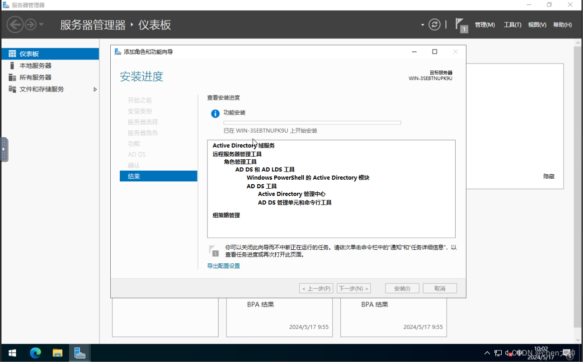The image size is (583, 362).
Task: Click 'Windows PowerShell 的 Active Directory 模块' row
Action: click(308, 178)
